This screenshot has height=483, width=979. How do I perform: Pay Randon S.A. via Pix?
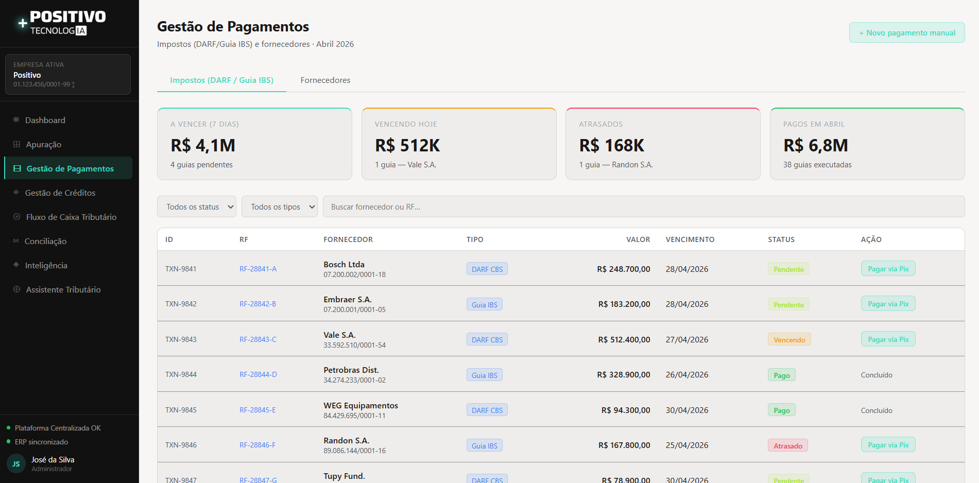[x=888, y=444]
